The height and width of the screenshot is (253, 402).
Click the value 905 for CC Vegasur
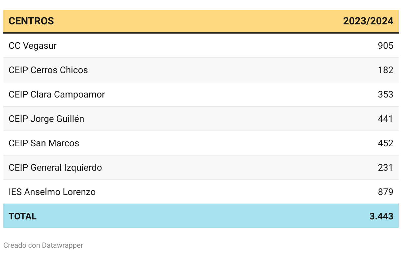tap(386, 45)
